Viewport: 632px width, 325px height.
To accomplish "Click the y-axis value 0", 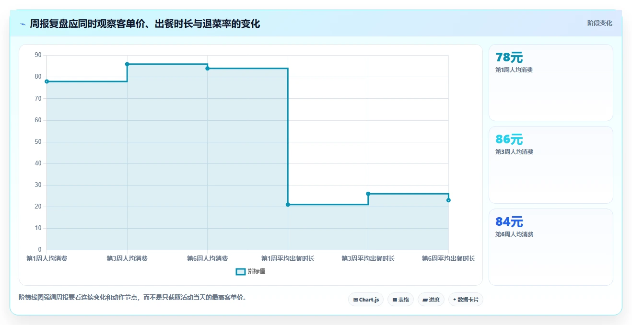I will pos(40,250).
